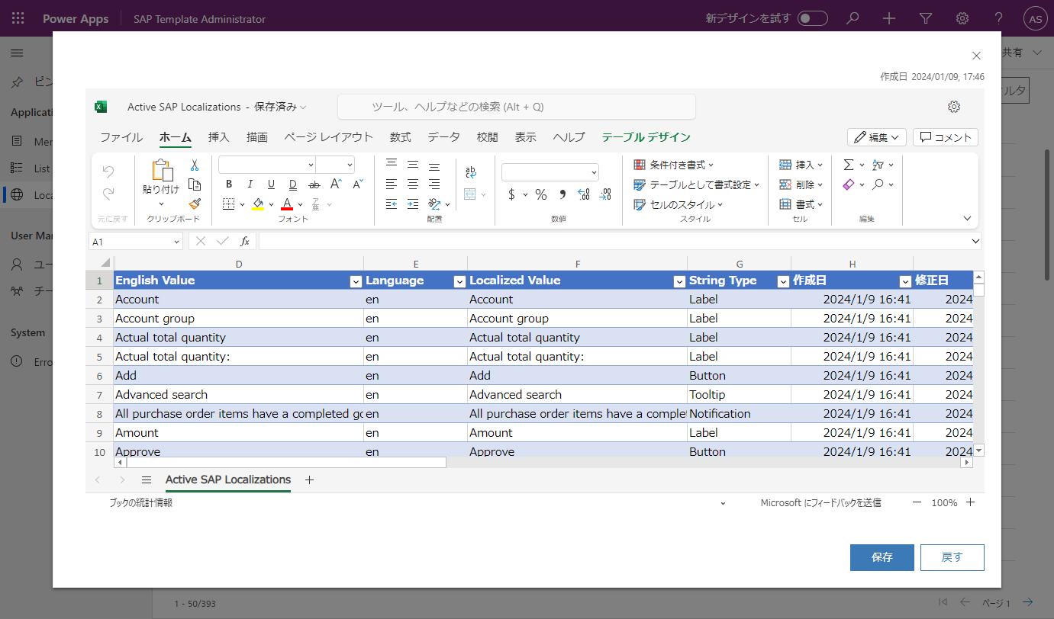
Task: Click the Paste (貼り付け) clipboard icon
Action: click(161, 170)
